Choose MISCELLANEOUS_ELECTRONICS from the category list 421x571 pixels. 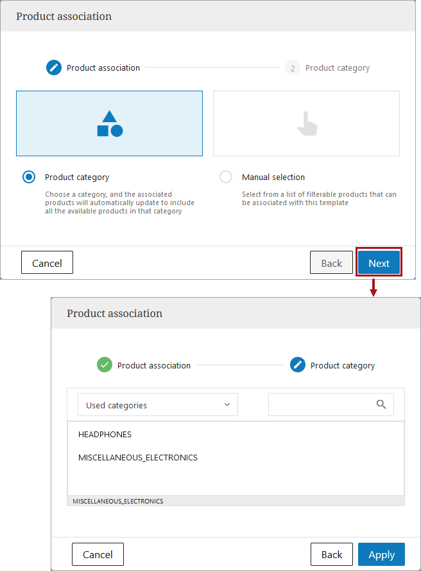point(138,458)
